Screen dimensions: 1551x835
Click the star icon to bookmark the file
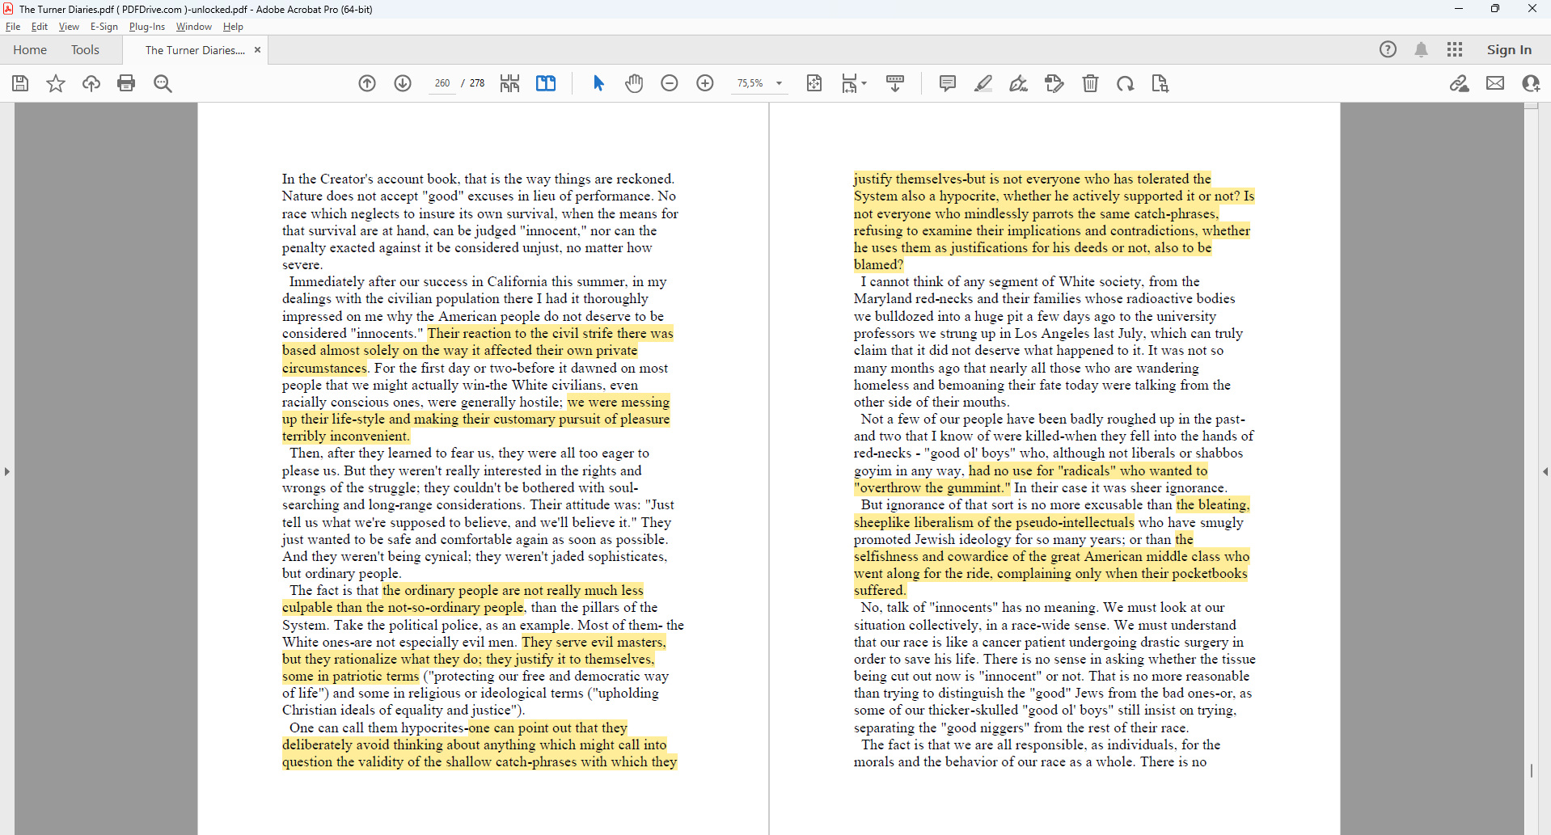[x=56, y=83]
